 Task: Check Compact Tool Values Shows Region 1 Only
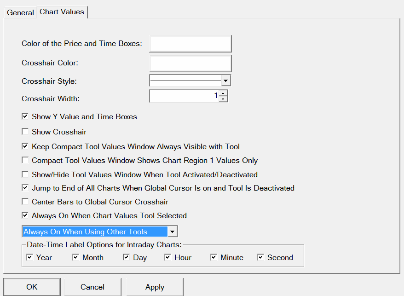25,161
